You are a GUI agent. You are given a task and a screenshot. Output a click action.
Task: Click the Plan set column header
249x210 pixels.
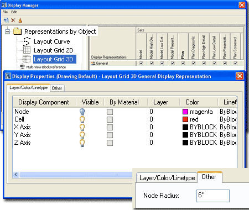183,46
